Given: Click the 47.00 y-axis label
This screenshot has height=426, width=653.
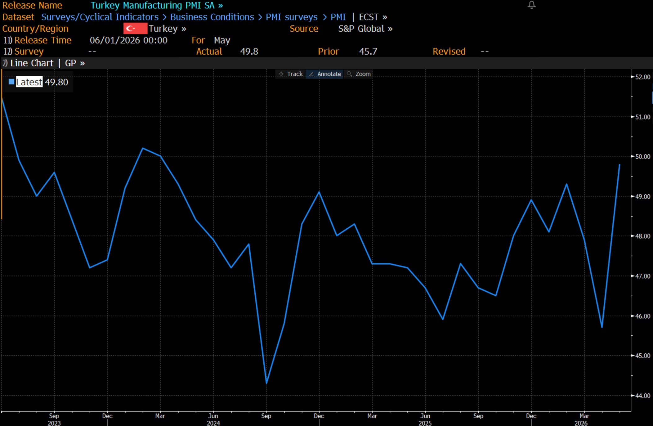Looking at the screenshot, I should 643,276.
